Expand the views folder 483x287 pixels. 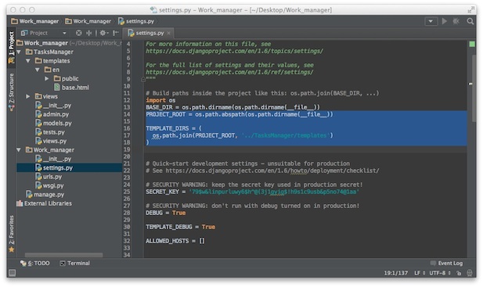click(x=28, y=96)
